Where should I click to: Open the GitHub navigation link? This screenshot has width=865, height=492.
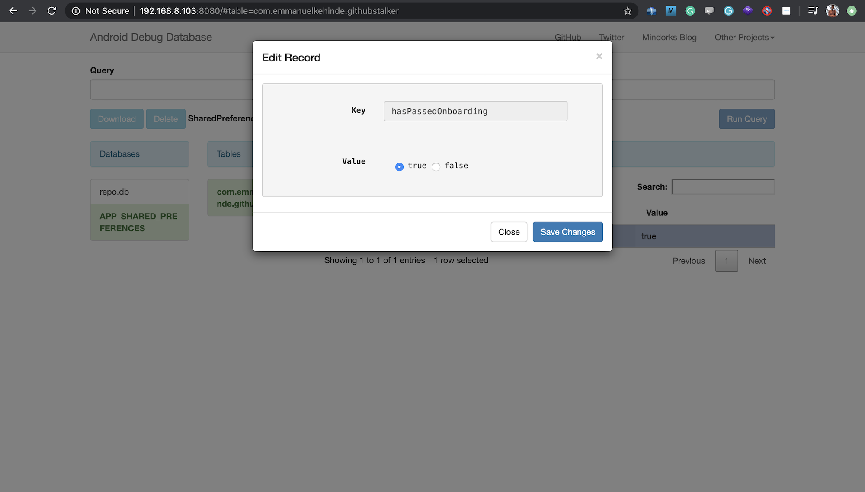pos(567,37)
